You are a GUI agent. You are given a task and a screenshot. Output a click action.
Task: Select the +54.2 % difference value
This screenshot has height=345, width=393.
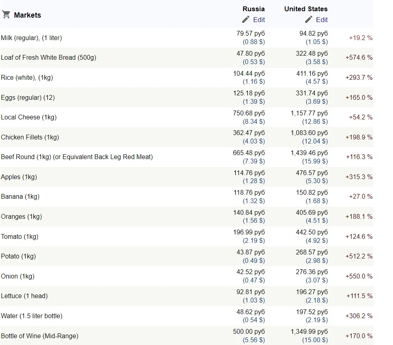361,117
